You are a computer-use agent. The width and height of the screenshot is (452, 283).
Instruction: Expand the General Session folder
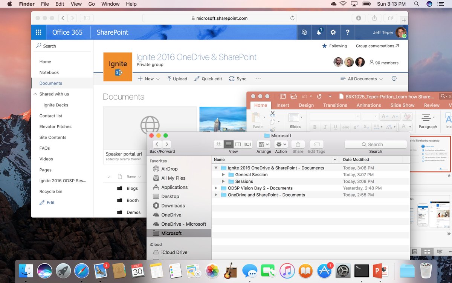point(223,175)
